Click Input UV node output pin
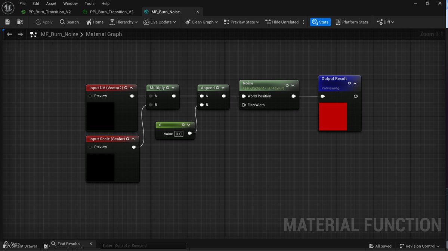The width and height of the screenshot is (448, 251). point(132,96)
